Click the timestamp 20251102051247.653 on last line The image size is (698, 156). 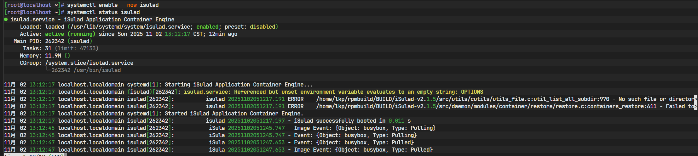tap(256, 150)
